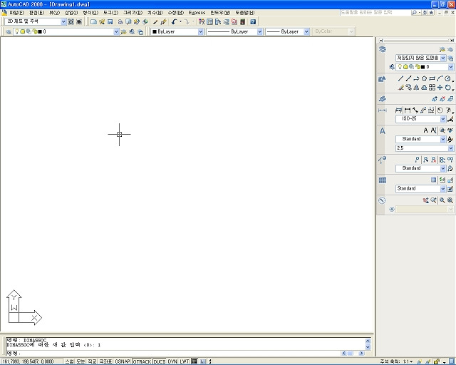456x365 pixels.
Task: Click the Model space status bar button
Action: pyautogui.click(x=195, y=361)
